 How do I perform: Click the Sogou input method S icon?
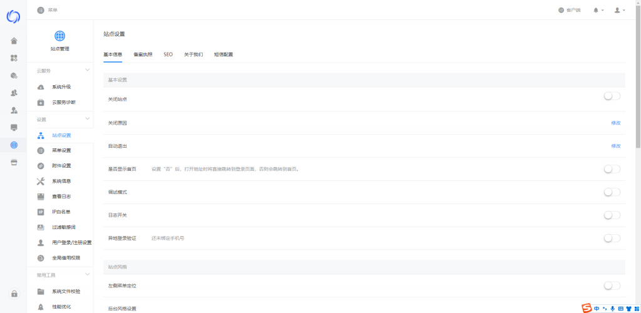(587, 308)
